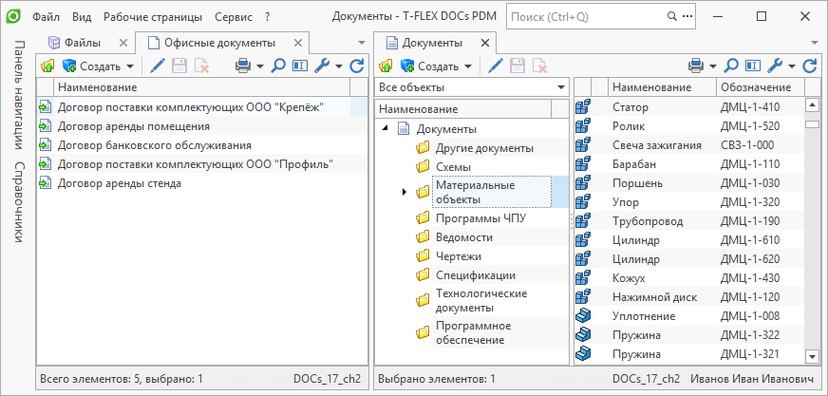Open printer dropdown arrow in Офисные документы toolbar
Screen dimensions: 828x396
[260, 66]
